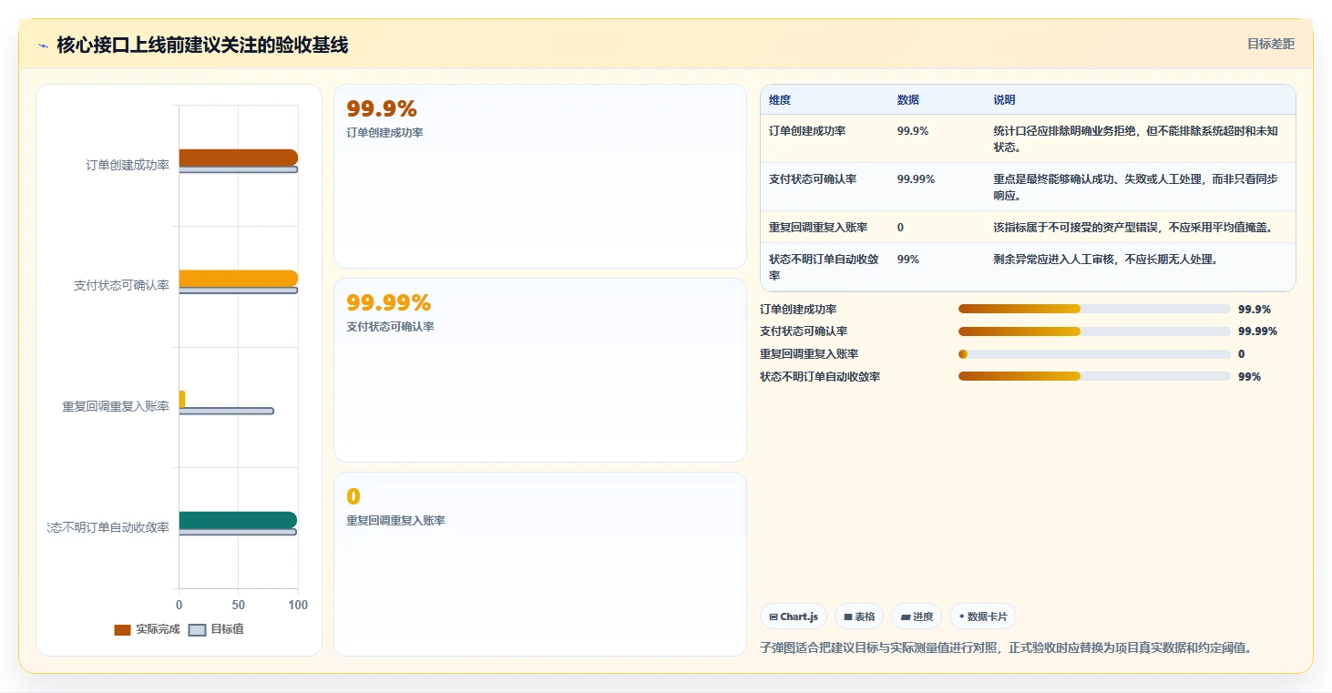
Task: Click table cell 重复回调重复入账率 in 维度 column
Action: pos(818,228)
